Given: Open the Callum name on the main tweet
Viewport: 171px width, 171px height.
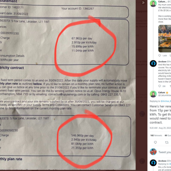Looking at the screenshot, I should 162,92.
